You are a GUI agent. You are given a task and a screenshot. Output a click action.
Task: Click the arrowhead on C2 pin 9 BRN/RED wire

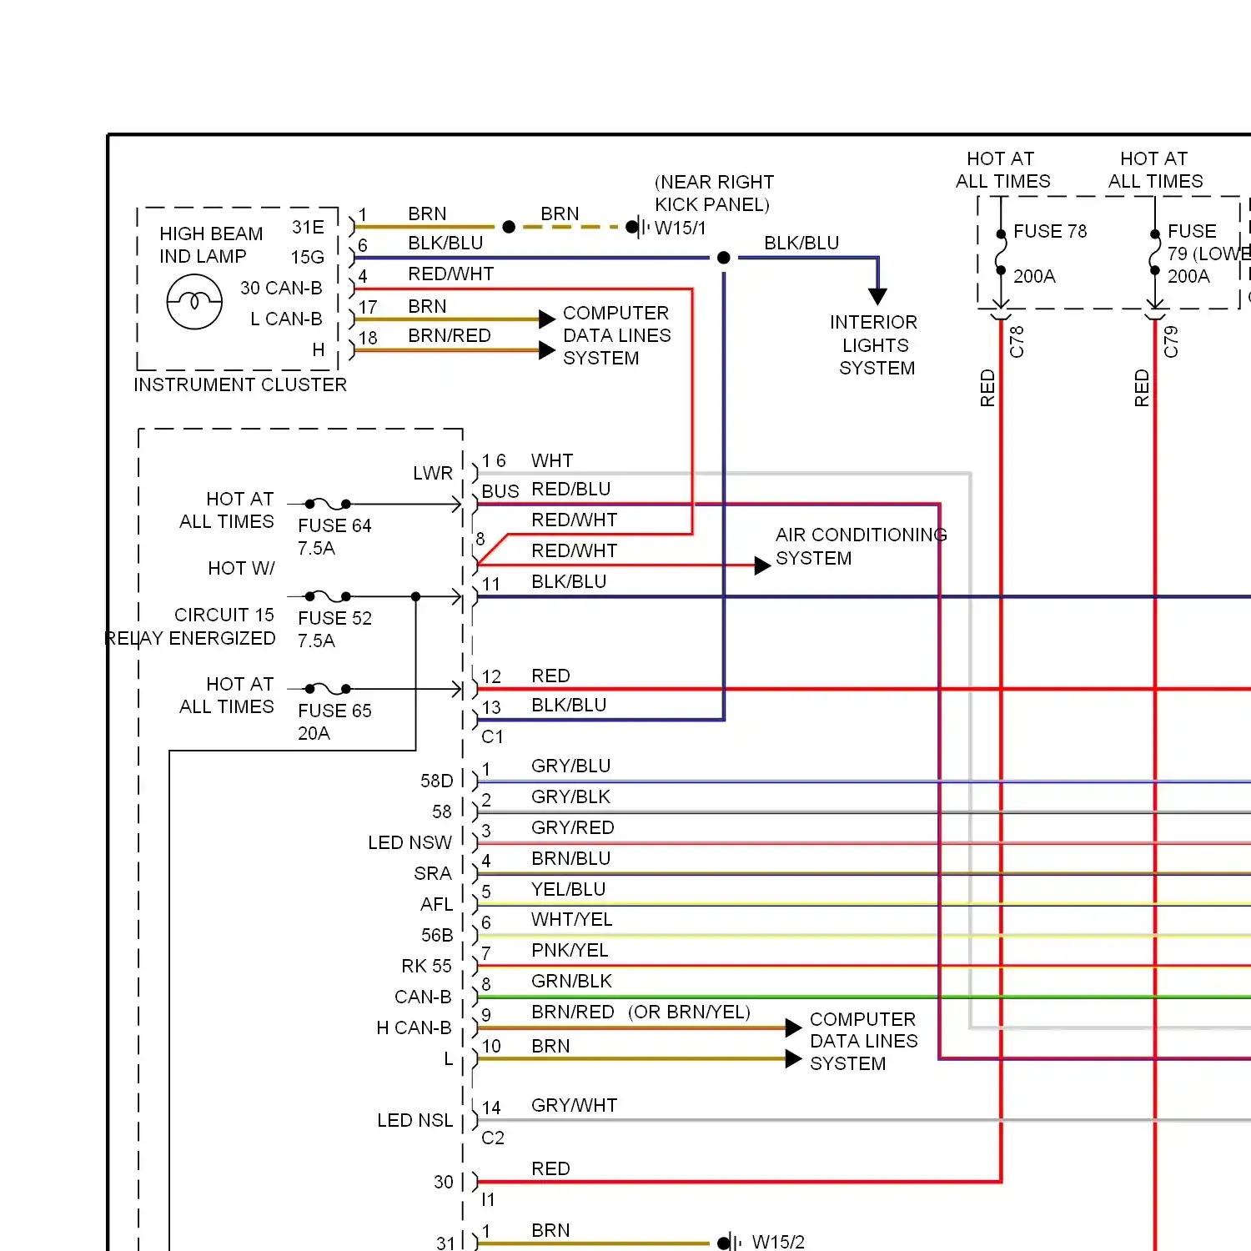(x=794, y=1028)
